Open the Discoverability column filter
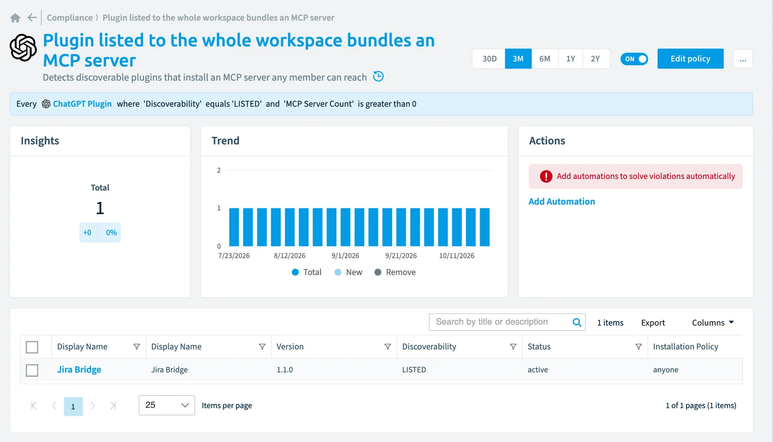Viewport: 773px width, 442px height. coord(513,347)
